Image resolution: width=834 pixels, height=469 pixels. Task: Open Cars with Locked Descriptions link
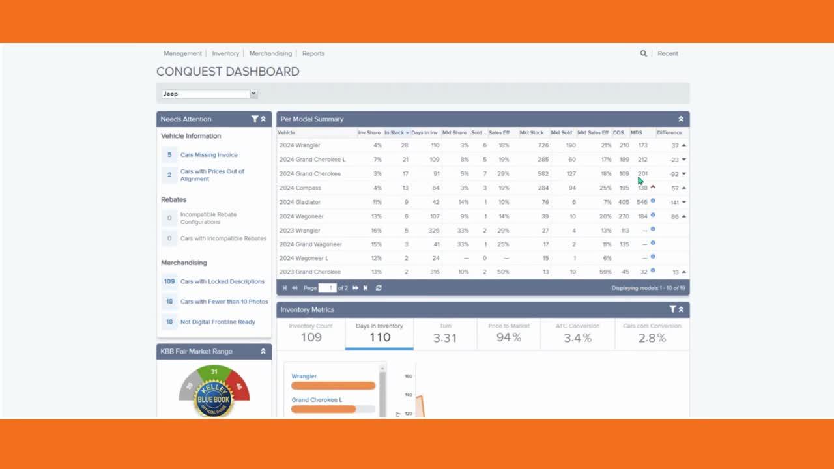[x=222, y=281]
